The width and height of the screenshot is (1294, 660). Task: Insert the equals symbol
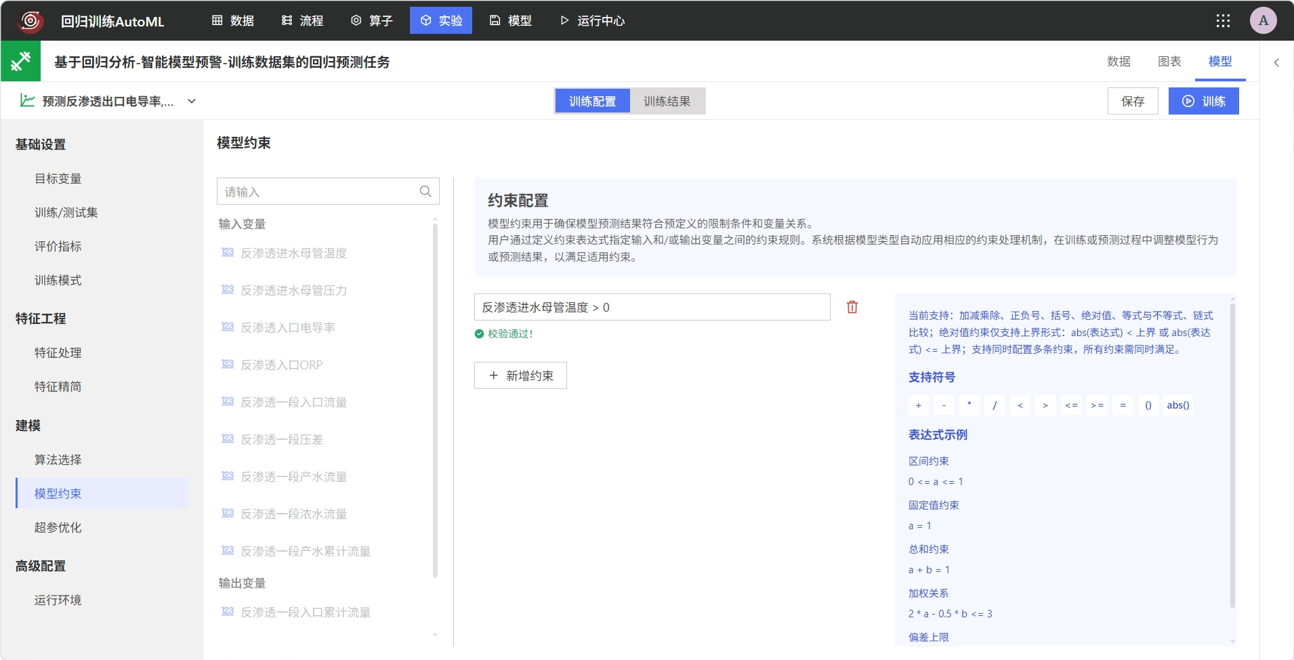1123,405
